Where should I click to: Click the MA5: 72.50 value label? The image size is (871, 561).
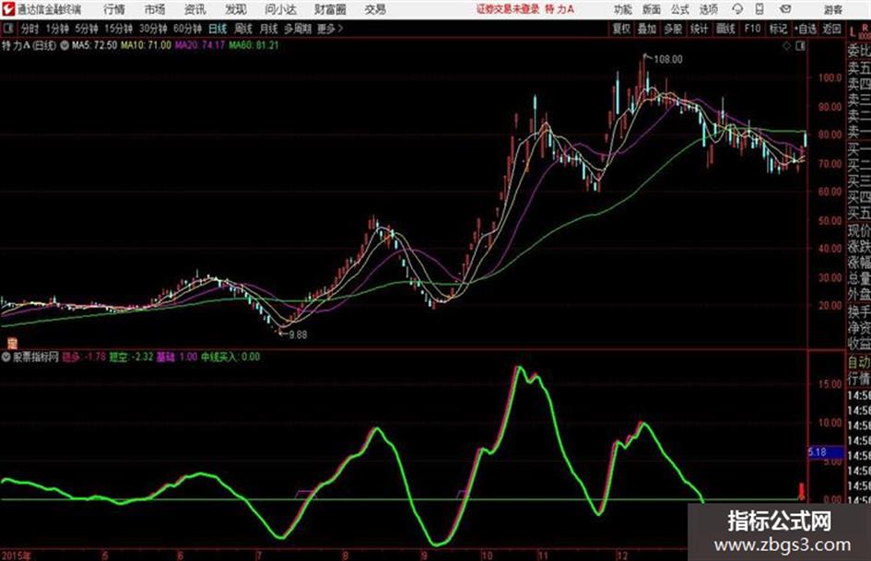pos(94,45)
